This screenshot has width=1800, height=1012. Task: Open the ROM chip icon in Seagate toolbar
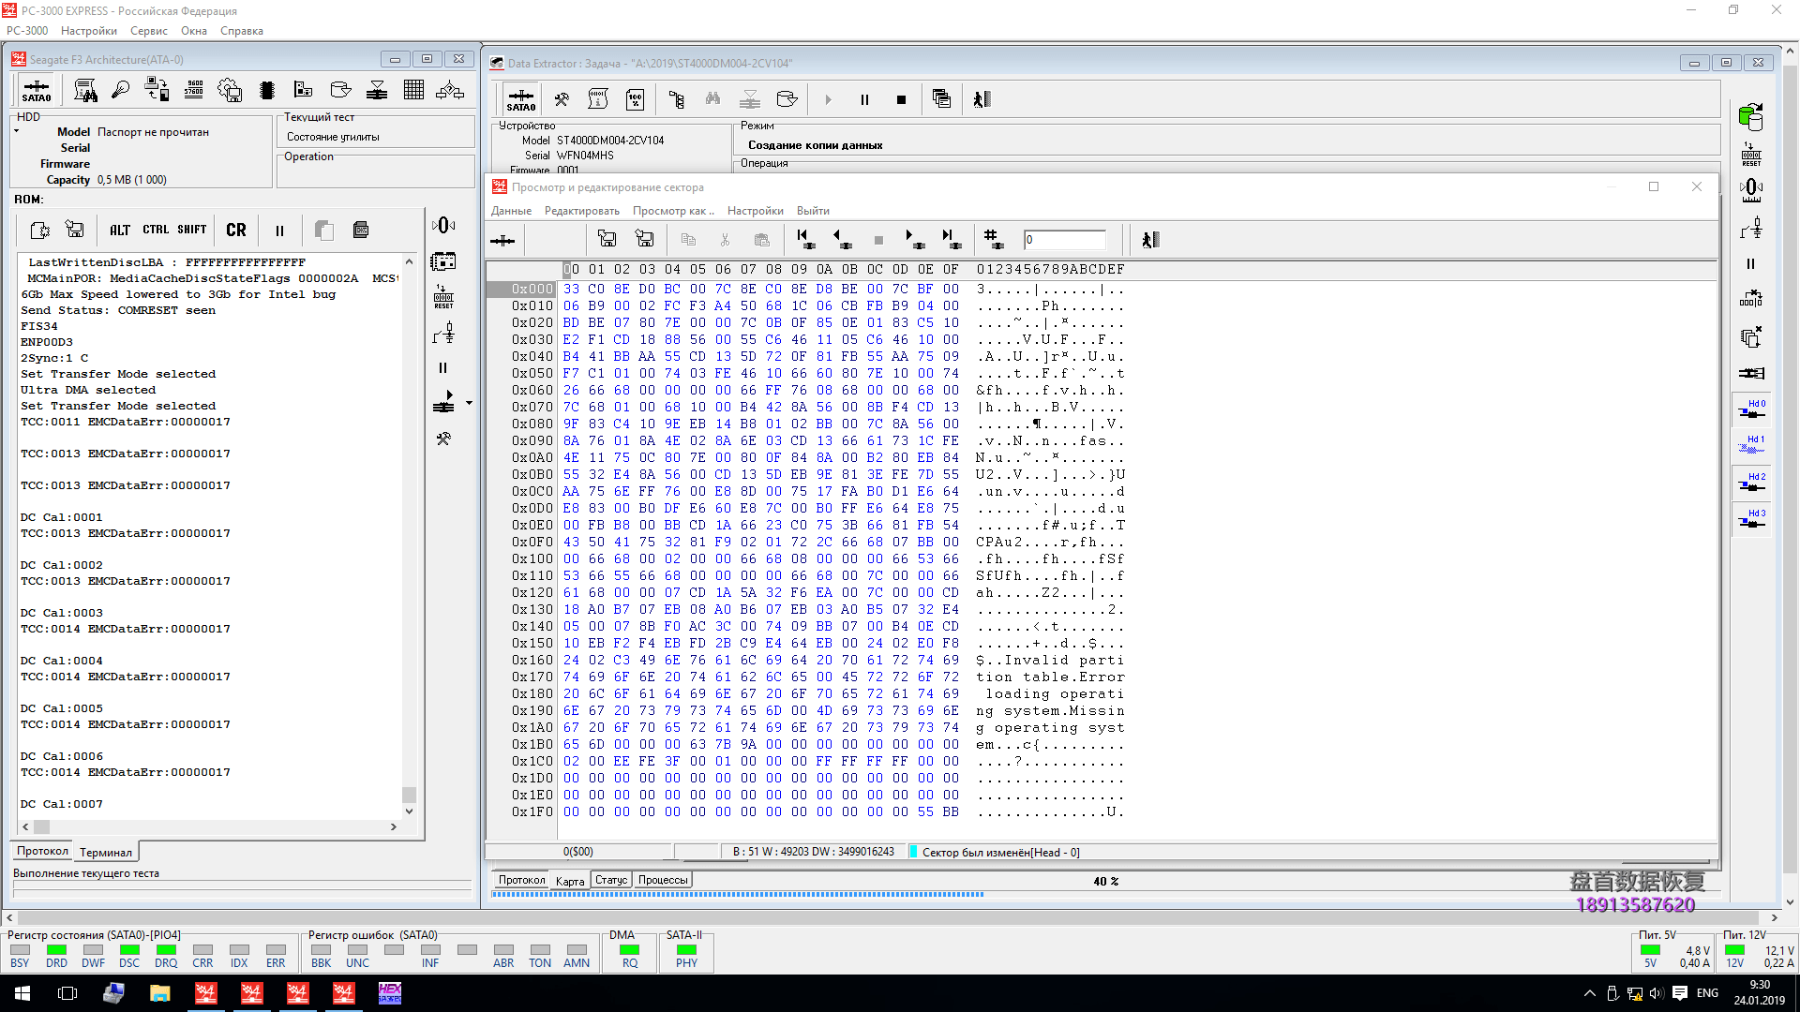(267, 91)
